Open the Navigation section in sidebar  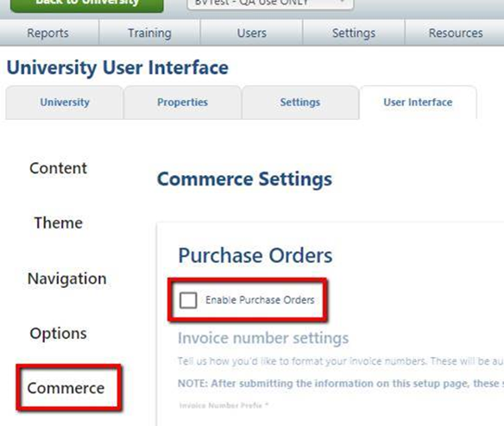[66, 279]
